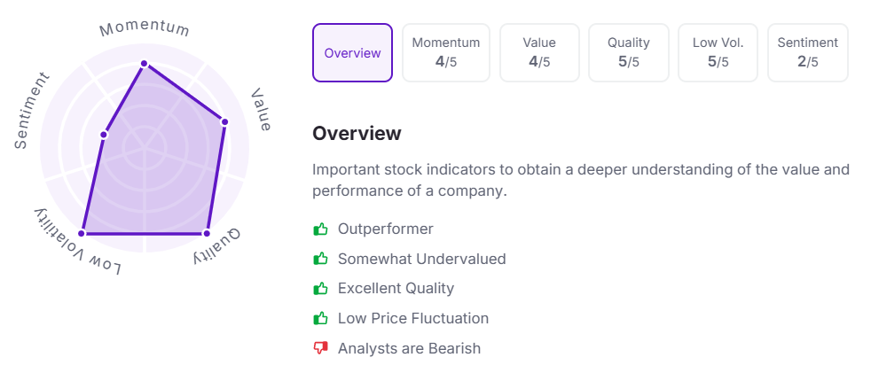Click thumbs-up icon beside Somewhat Undervalued

321,260
